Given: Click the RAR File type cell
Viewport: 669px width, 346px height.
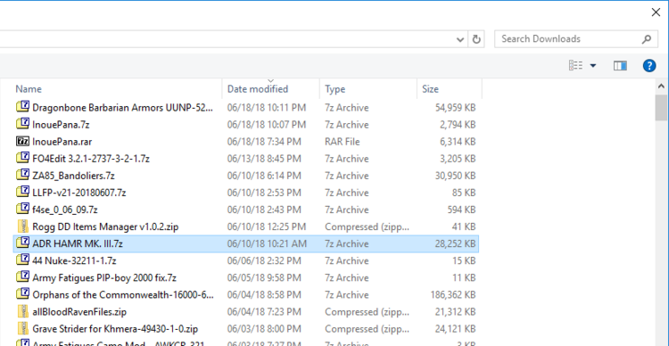Looking at the screenshot, I should click(343, 142).
